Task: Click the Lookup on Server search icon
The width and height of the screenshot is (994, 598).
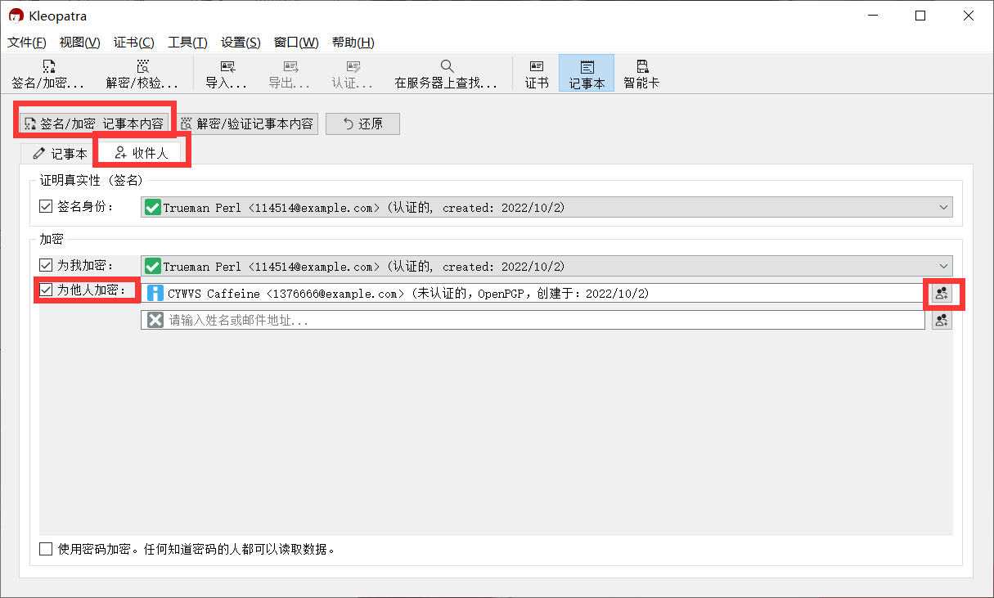Action: (447, 73)
